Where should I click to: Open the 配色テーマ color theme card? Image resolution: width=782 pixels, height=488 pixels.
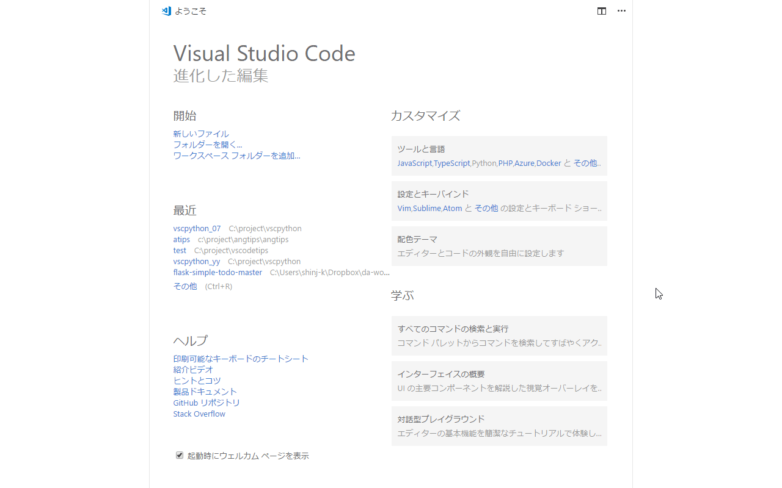click(499, 246)
